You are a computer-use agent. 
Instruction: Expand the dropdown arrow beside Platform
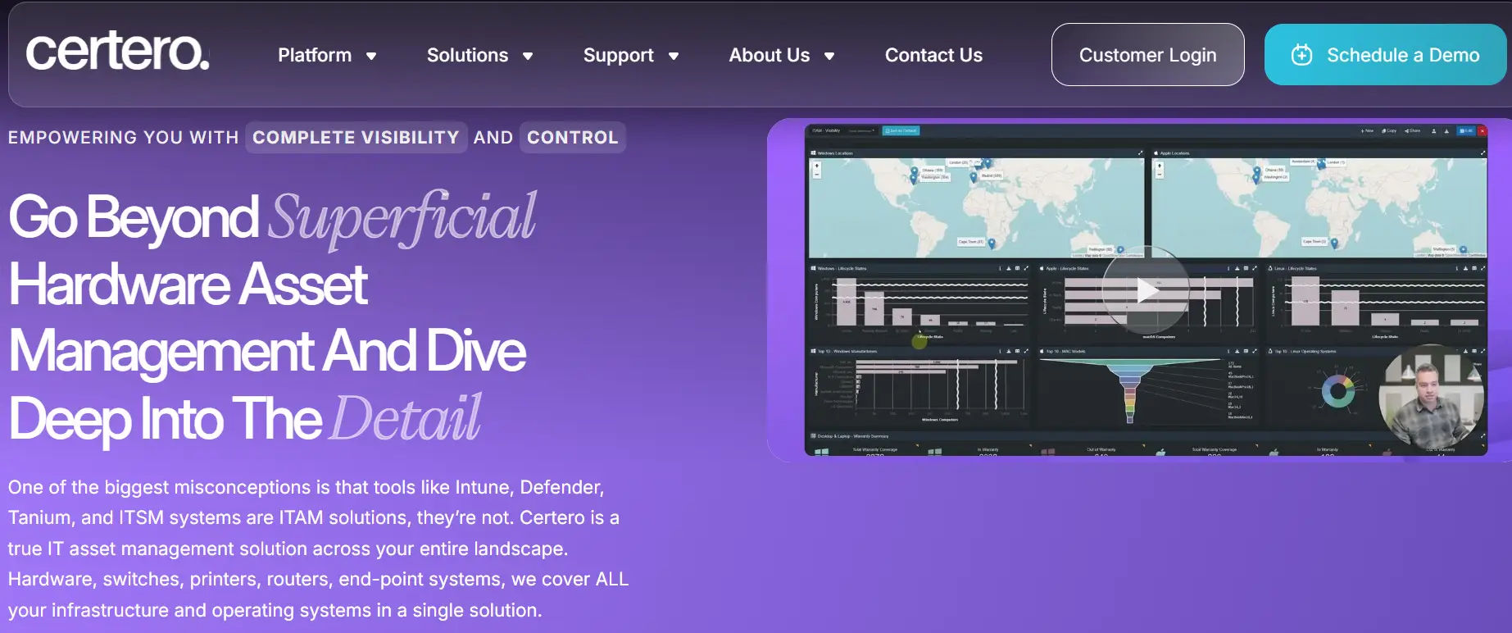(x=371, y=56)
